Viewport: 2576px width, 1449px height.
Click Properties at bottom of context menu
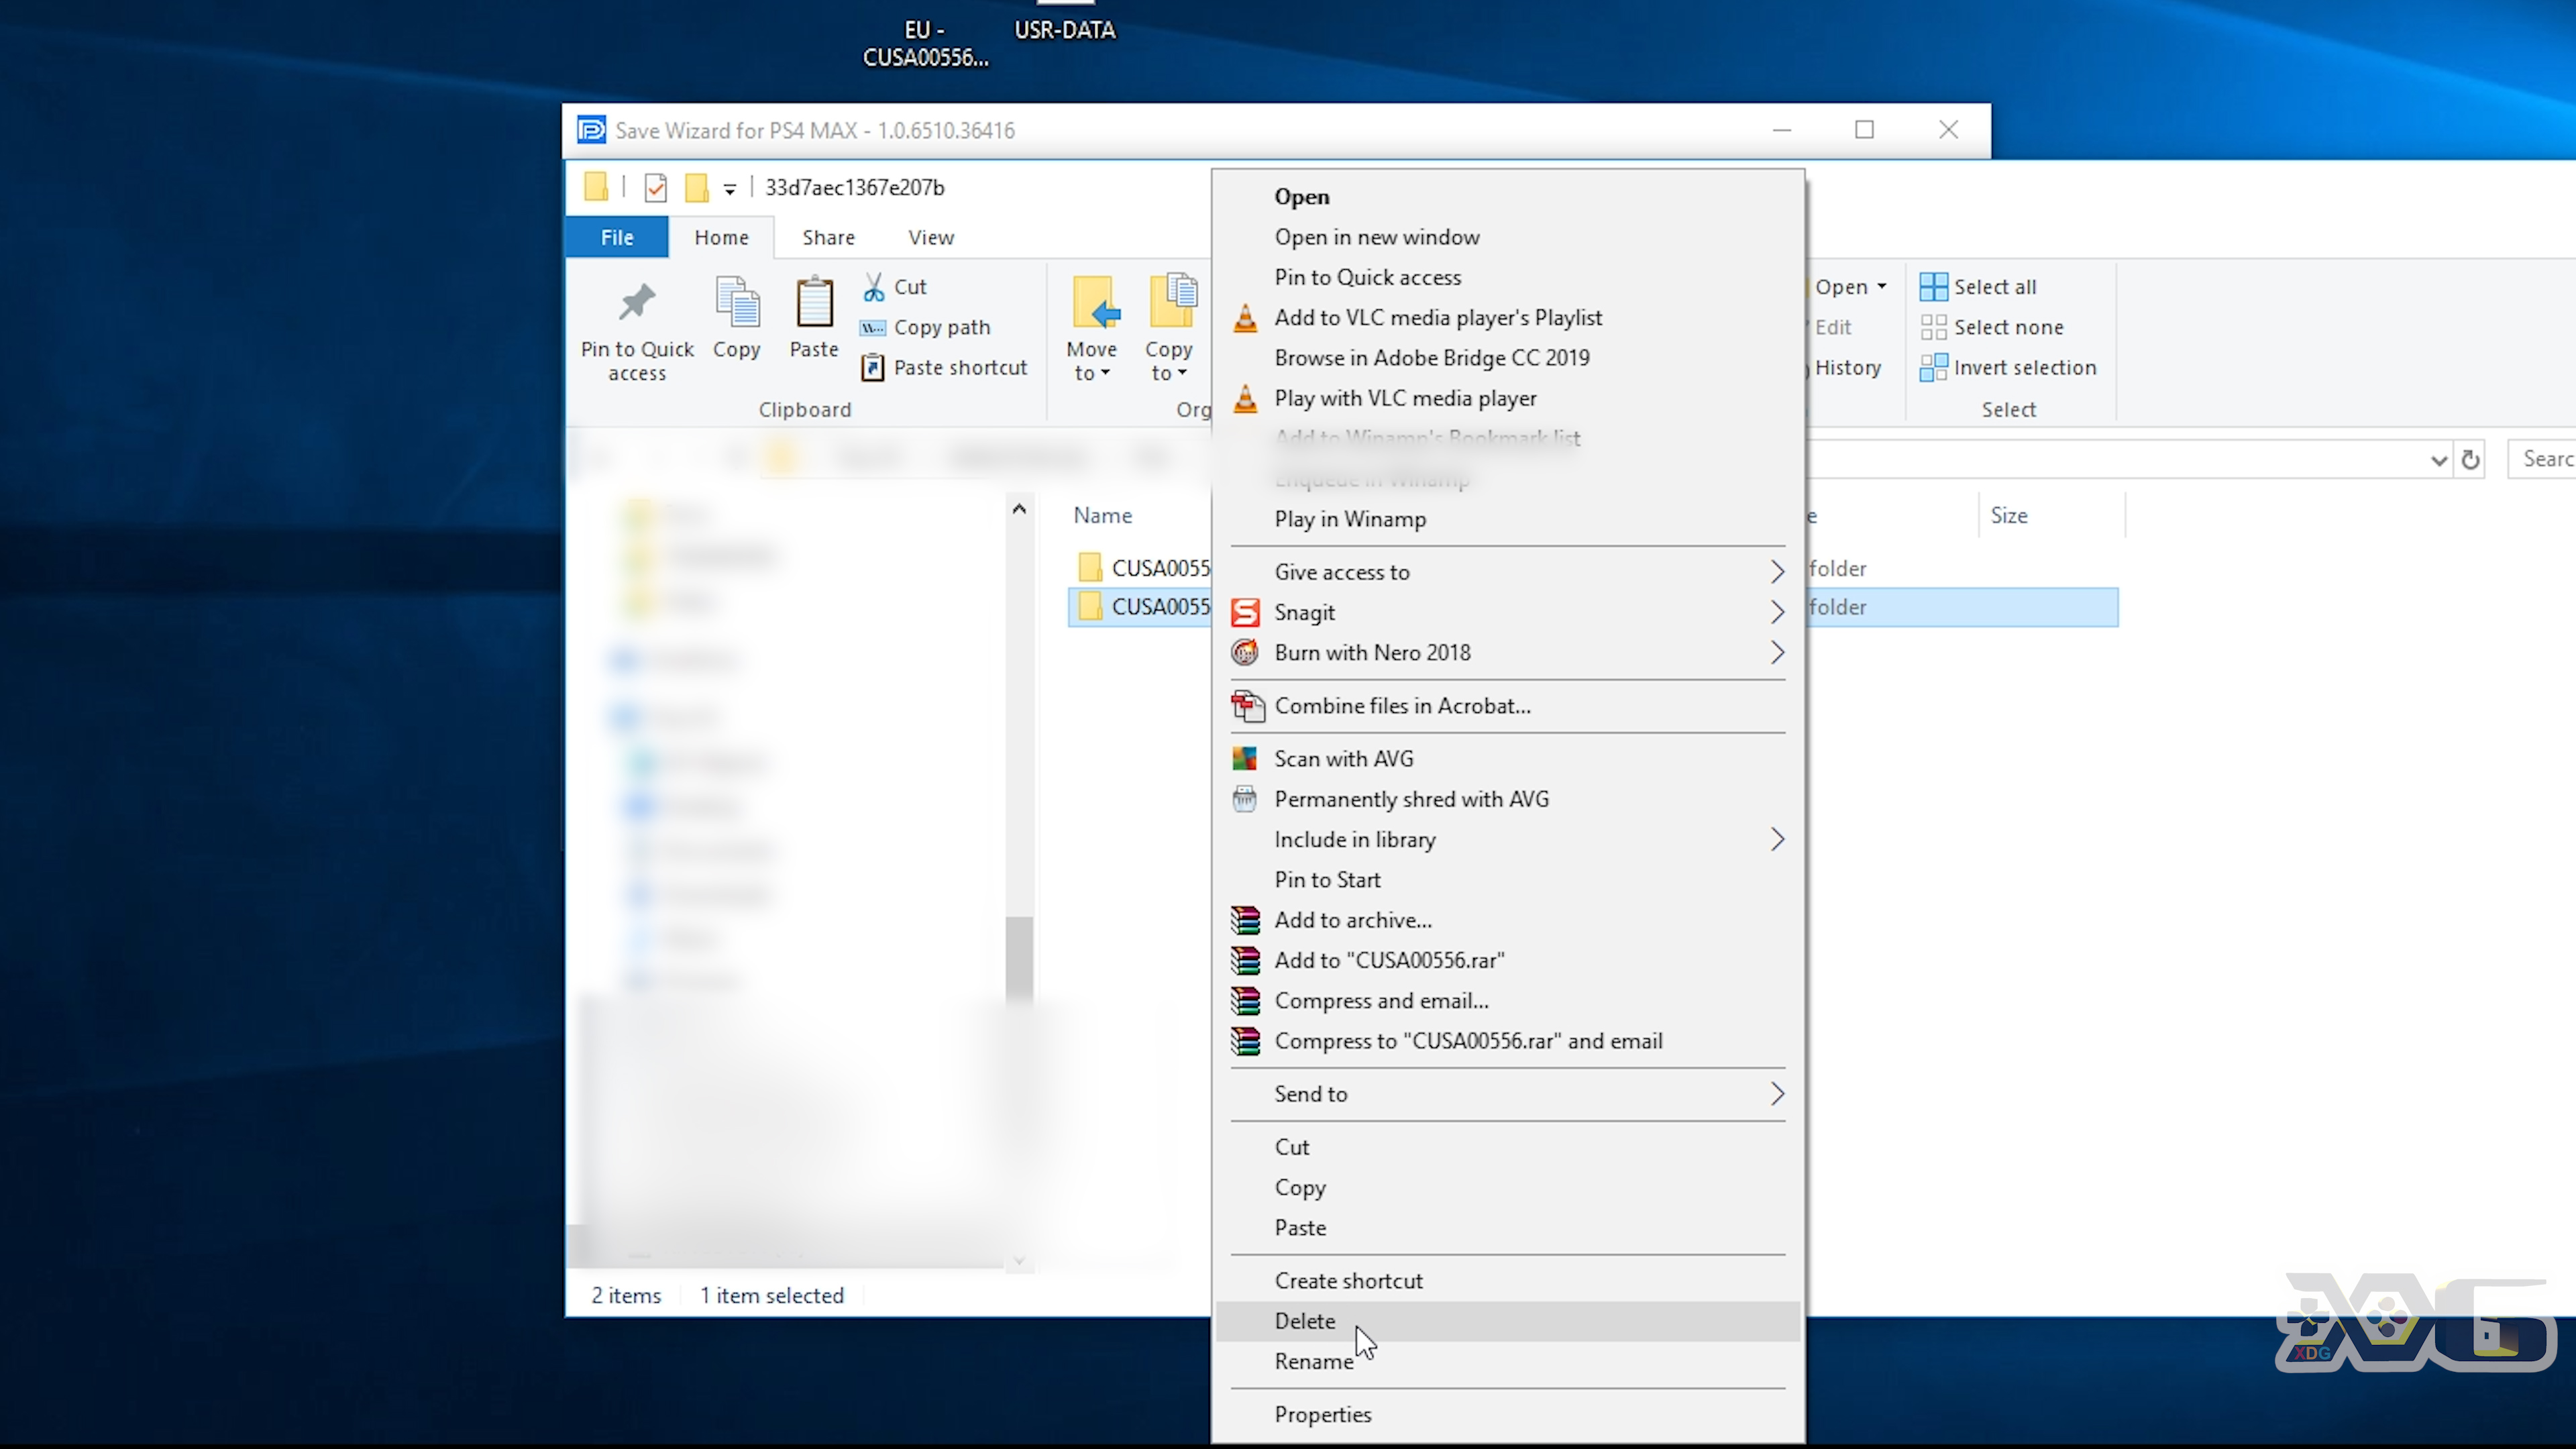pos(1324,1412)
